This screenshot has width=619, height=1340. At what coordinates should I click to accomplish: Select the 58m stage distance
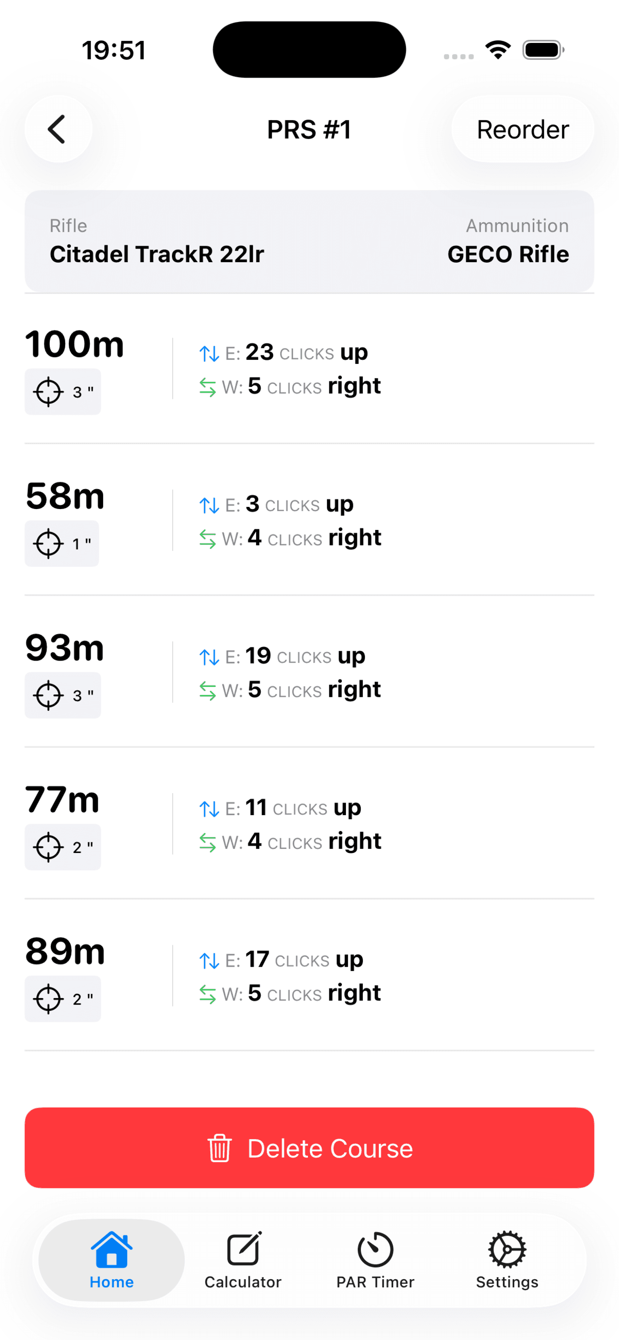65,496
